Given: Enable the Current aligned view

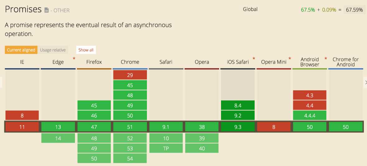Looking at the screenshot, I should [21, 50].
